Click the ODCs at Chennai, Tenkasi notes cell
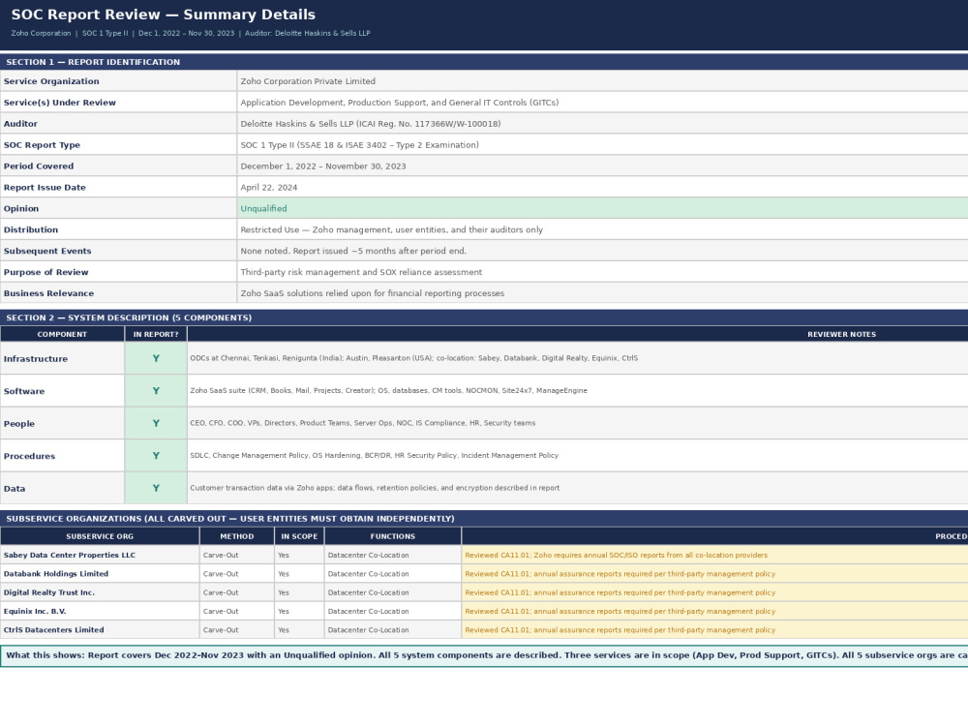Viewport: 968px width, 726px height. coord(578,358)
